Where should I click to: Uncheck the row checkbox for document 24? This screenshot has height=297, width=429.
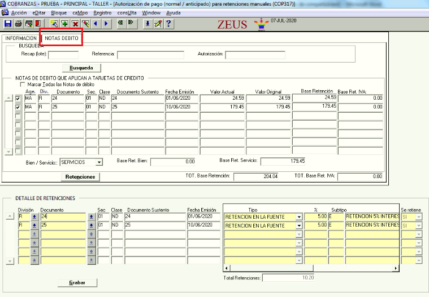(18, 98)
